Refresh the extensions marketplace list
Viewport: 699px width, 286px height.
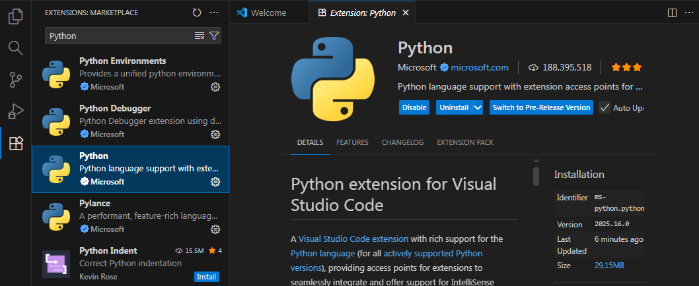point(197,13)
